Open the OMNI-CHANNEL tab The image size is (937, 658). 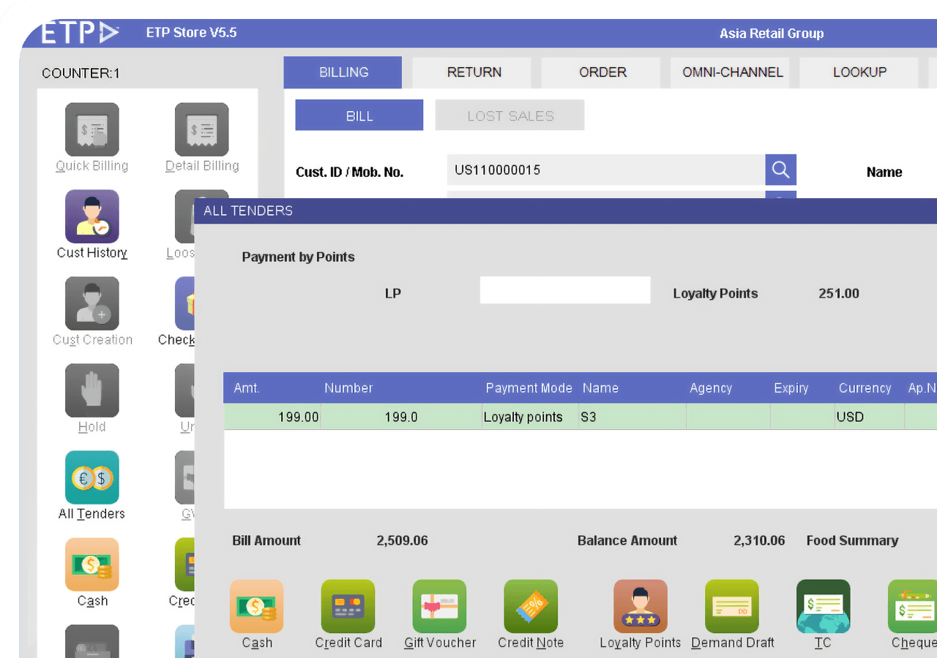tap(730, 72)
